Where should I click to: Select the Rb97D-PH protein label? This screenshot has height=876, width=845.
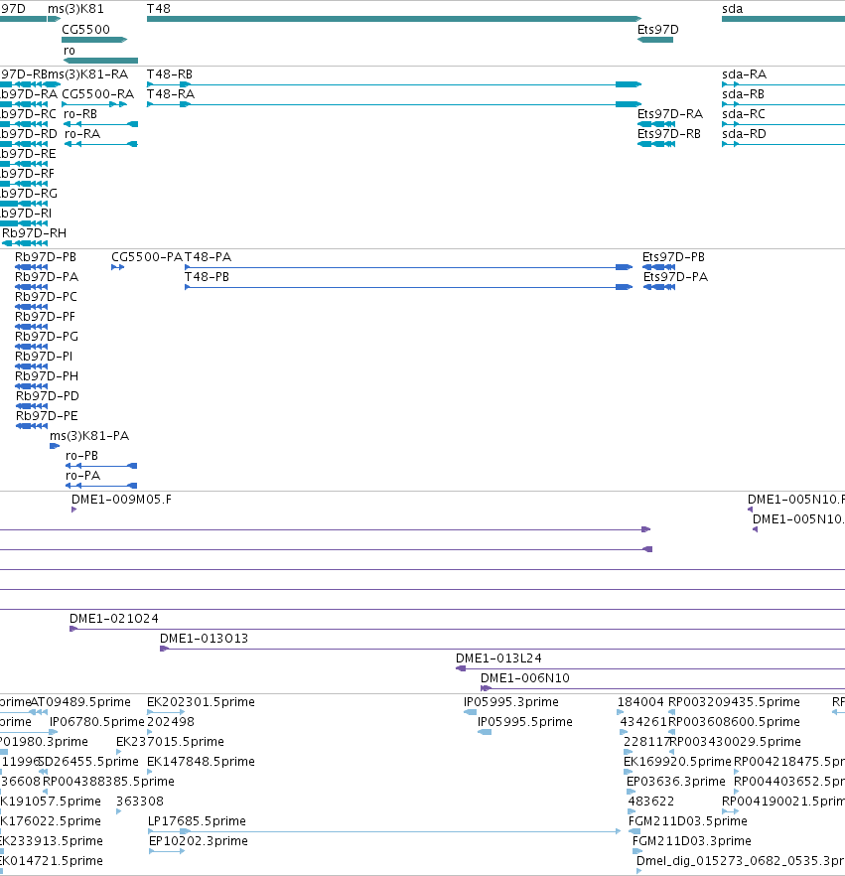(x=47, y=376)
